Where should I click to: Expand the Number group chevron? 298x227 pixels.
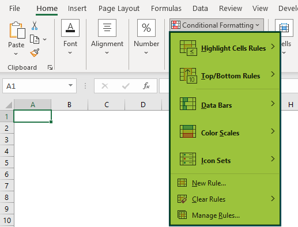point(146,52)
